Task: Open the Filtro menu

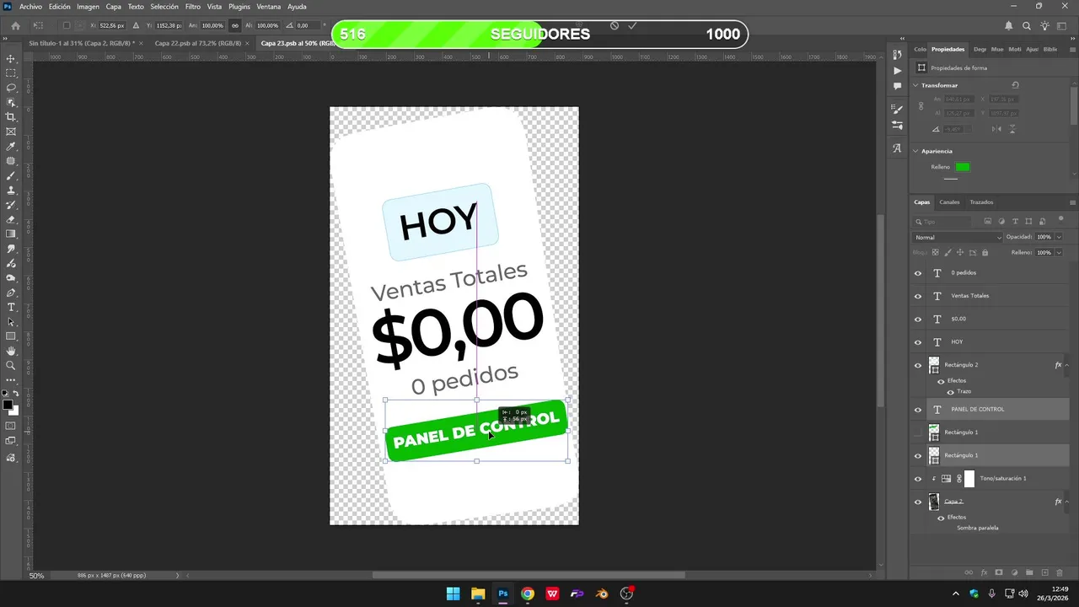Action: point(193,7)
